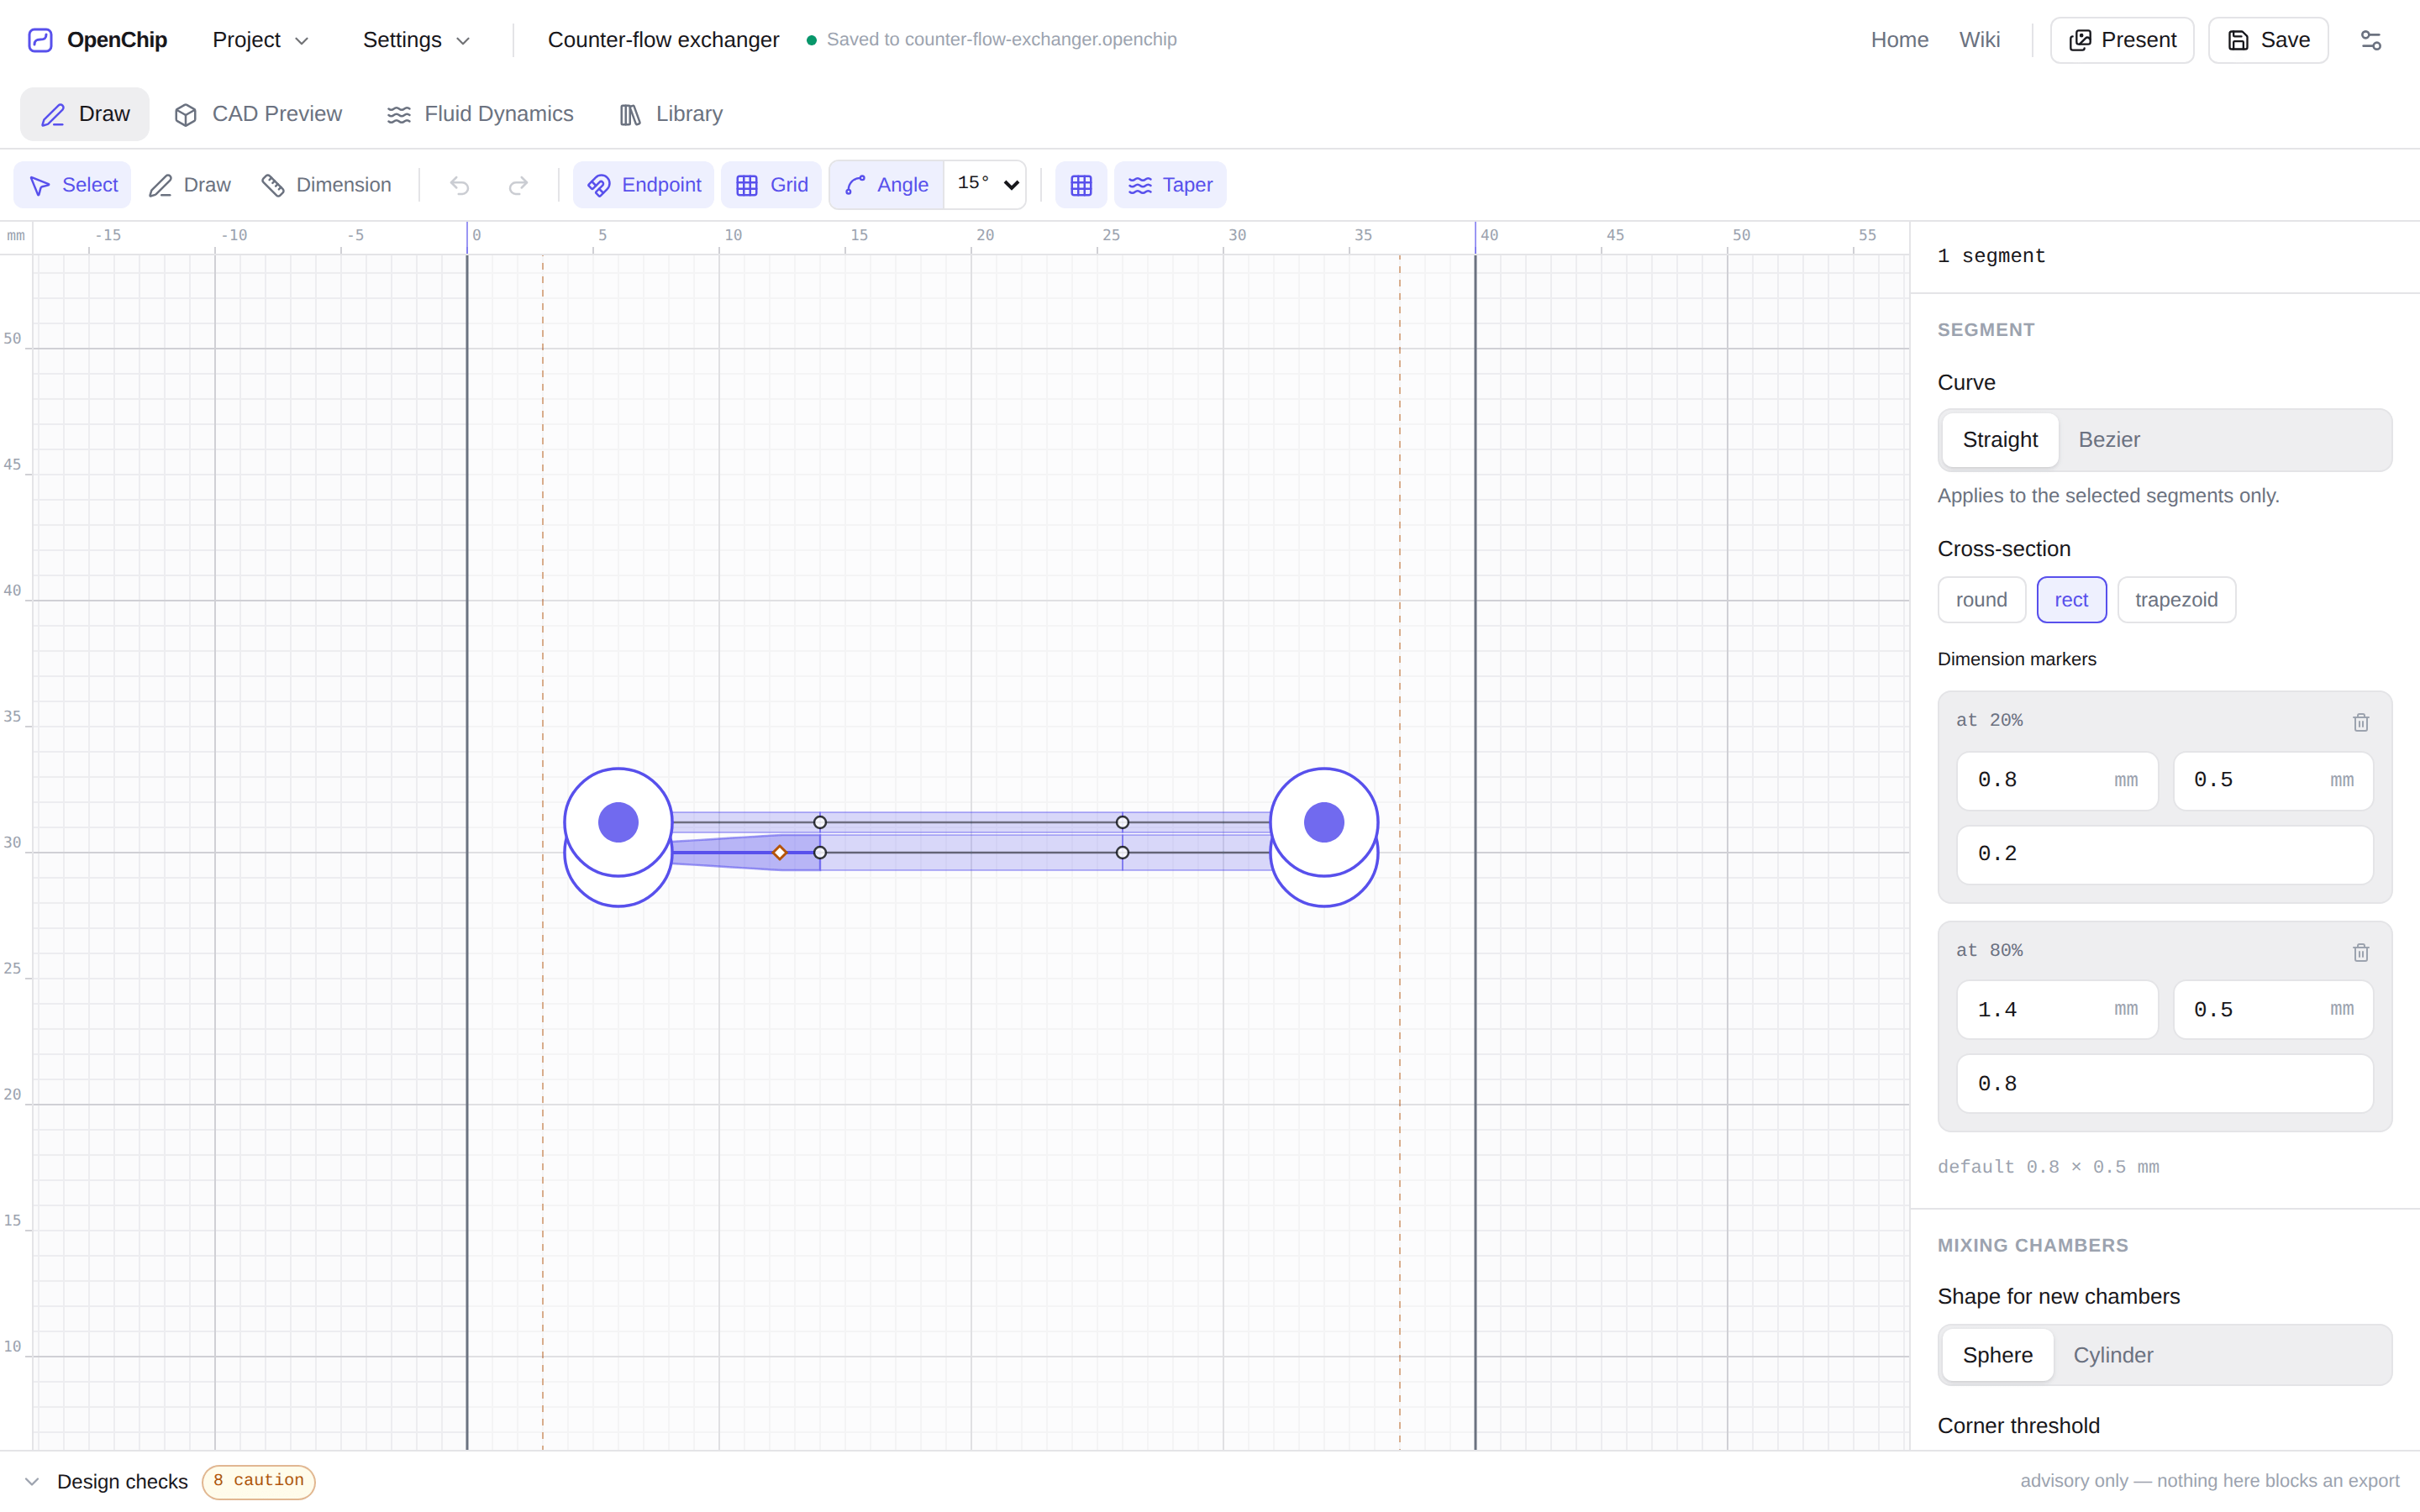Save the project with Save button
2420x1512 pixels.
(2268, 40)
